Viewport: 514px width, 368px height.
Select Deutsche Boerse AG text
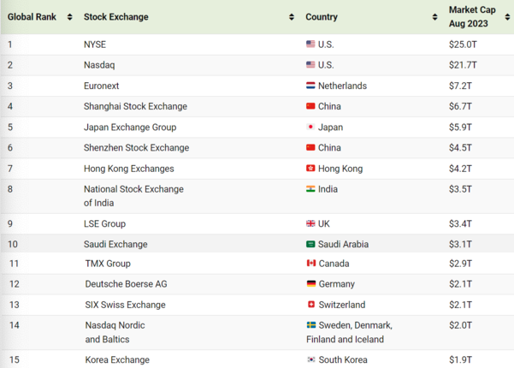pos(127,284)
